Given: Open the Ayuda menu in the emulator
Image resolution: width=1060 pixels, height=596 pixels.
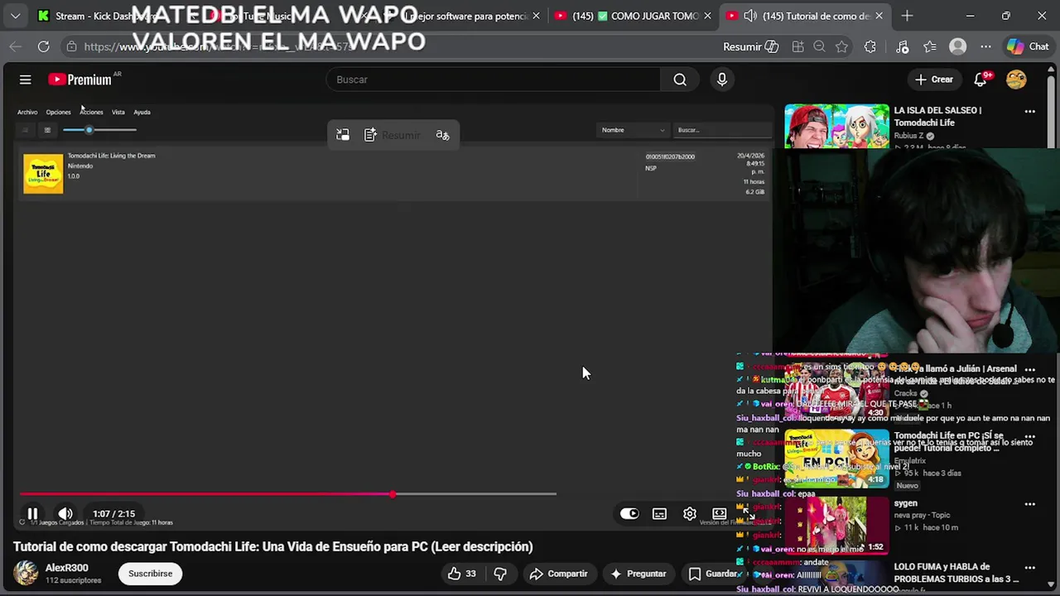Looking at the screenshot, I should (x=142, y=112).
